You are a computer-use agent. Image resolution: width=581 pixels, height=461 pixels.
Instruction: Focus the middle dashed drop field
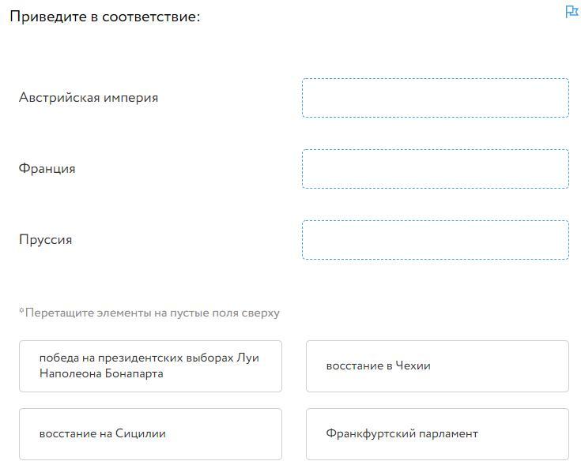point(435,169)
